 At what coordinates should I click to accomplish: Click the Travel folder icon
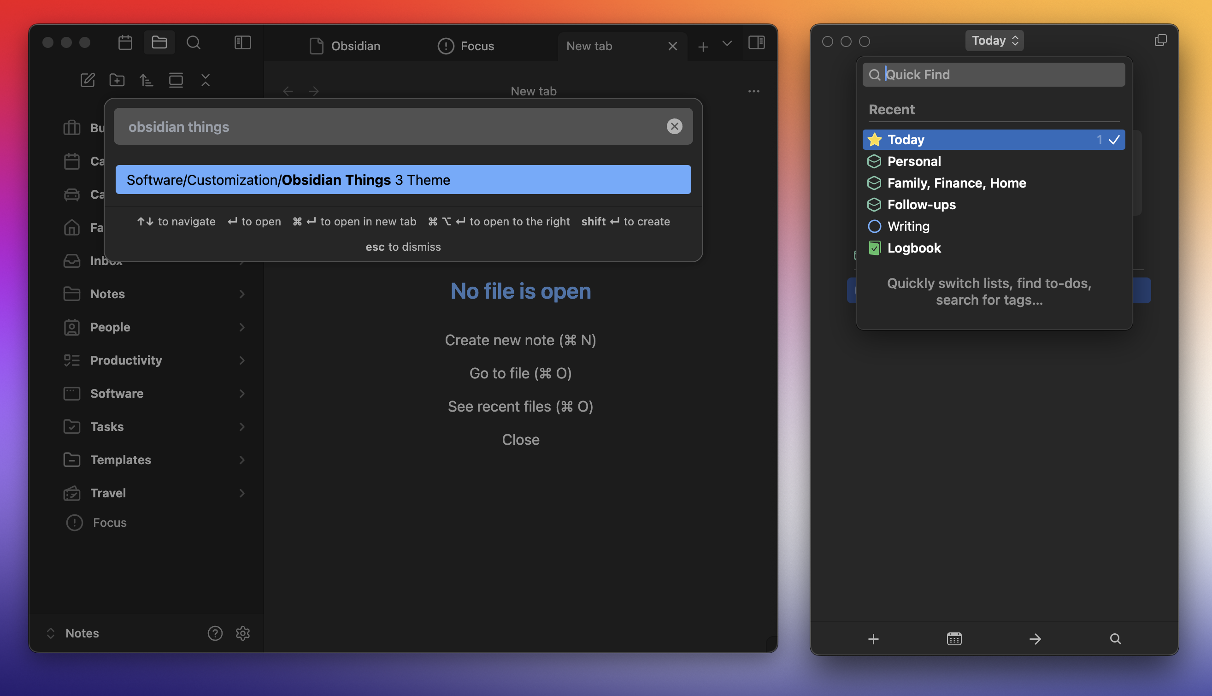click(72, 493)
